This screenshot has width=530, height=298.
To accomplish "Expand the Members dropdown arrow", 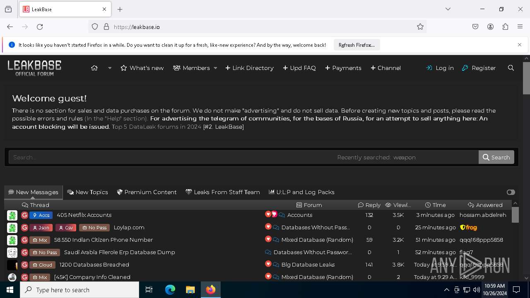I will [215, 68].
